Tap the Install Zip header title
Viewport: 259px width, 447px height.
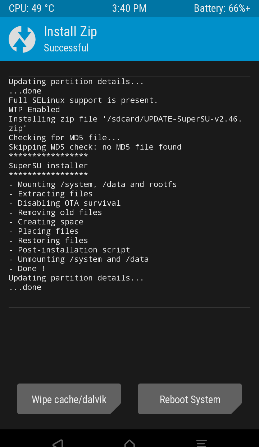tap(71, 32)
